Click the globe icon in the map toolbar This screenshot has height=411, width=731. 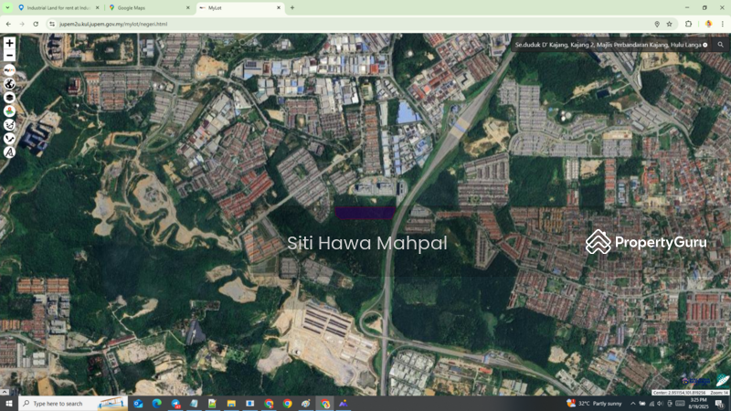pos(9,84)
